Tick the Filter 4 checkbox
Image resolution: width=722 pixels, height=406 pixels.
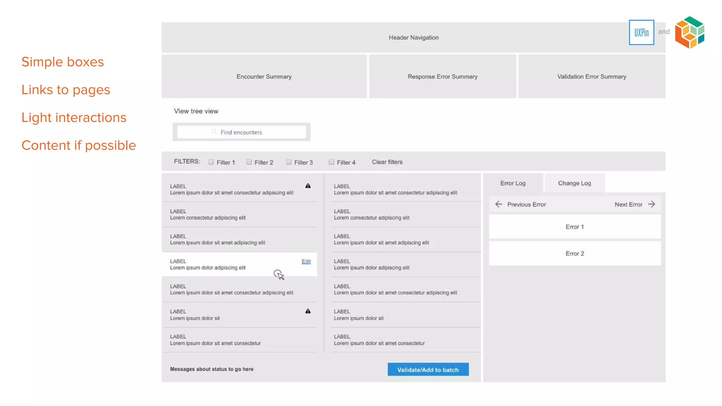point(331,162)
